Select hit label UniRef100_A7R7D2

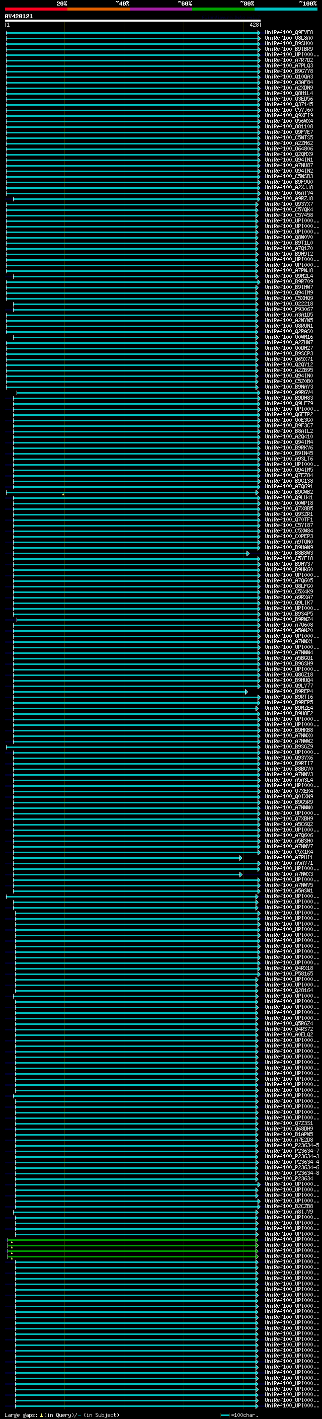pyautogui.click(x=289, y=60)
